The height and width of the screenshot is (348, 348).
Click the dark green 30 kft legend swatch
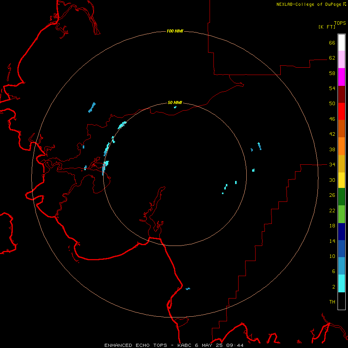tap(341, 197)
